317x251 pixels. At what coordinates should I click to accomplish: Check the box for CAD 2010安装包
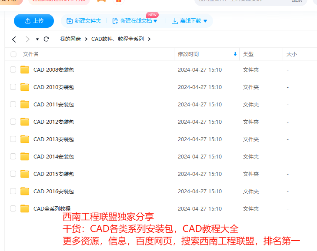pyautogui.click(x=13, y=87)
